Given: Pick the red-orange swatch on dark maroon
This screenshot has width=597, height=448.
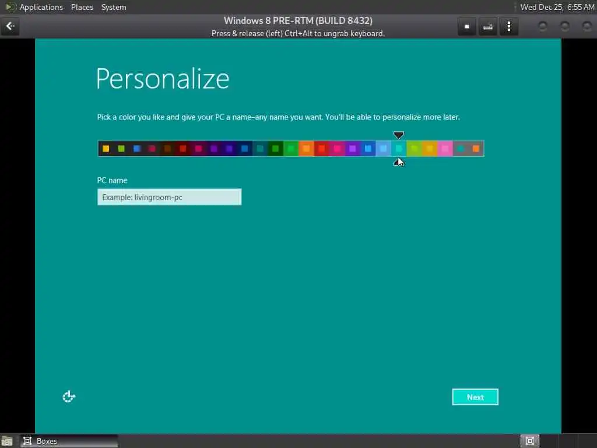Looking at the screenshot, I should [x=182, y=149].
